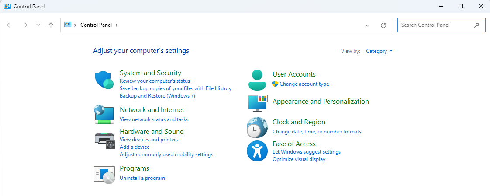Expand the chevron before Control Panel breadcrumb

[75, 25]
